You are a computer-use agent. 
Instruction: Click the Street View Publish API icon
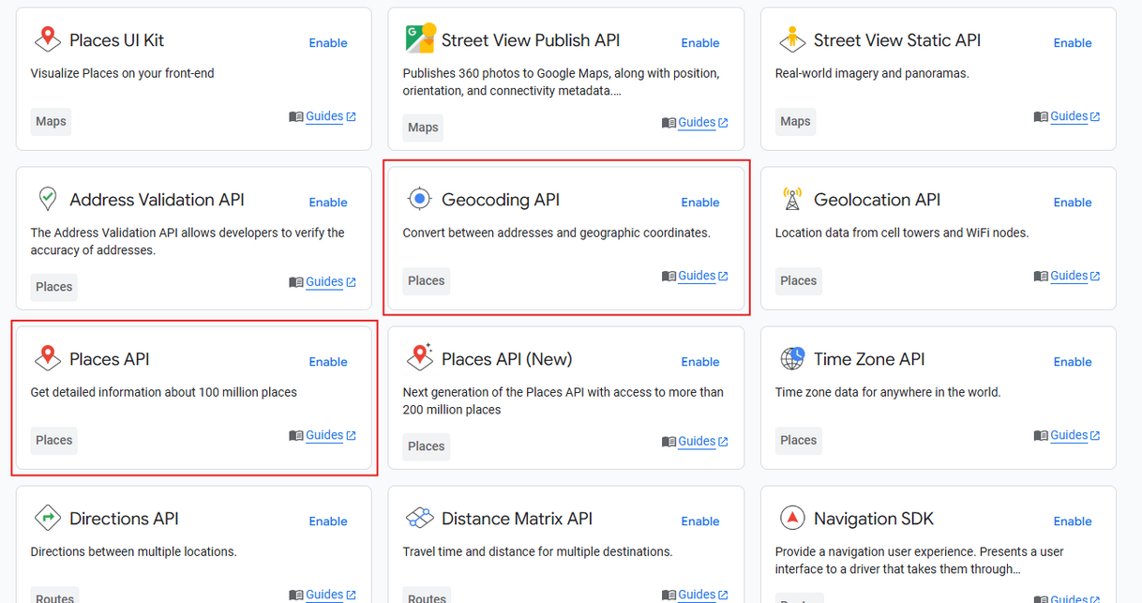tap(420, 38)
